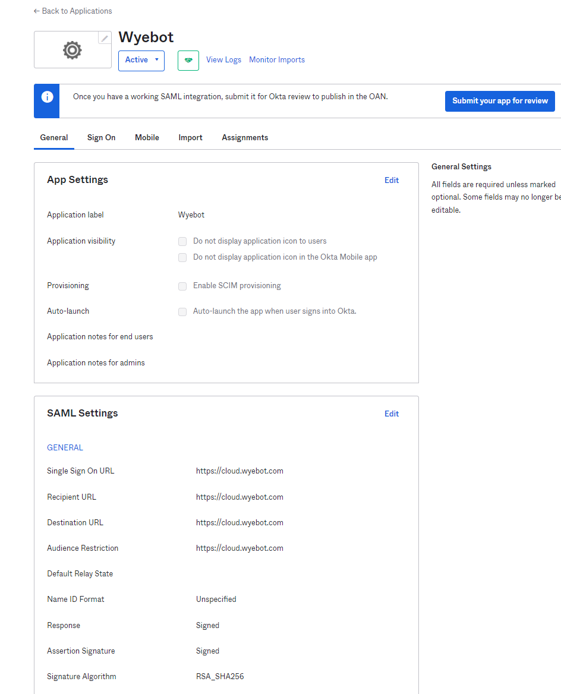Screen dimensions: 561x694
Task: Click the Provisioning label
Action: [68, 286]
